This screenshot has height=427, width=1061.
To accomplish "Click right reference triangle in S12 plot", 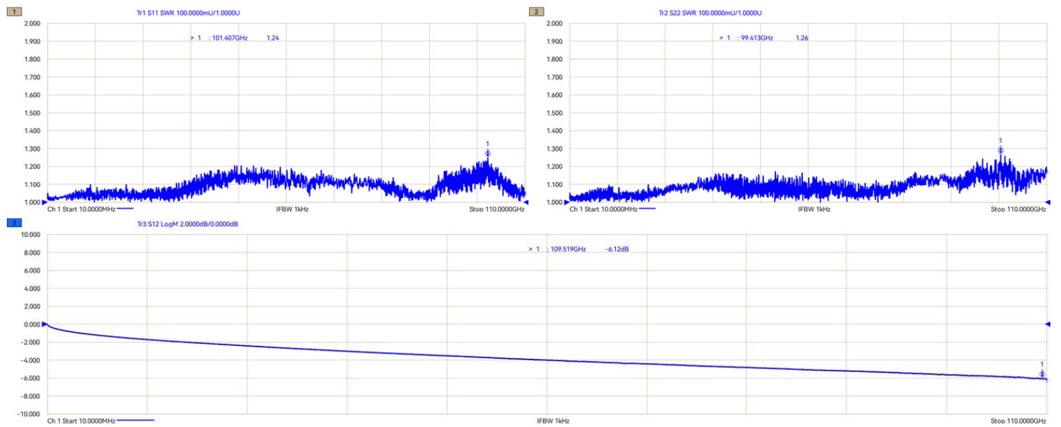I will (x=1048, y=324).
